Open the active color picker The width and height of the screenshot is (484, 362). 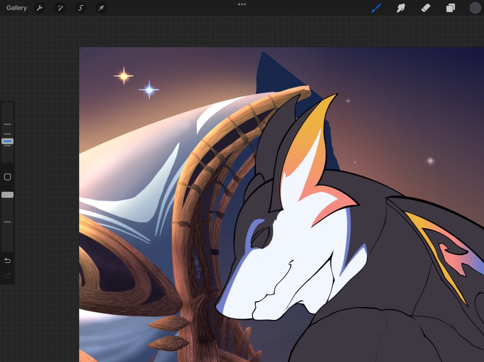(x=475, y=8)
